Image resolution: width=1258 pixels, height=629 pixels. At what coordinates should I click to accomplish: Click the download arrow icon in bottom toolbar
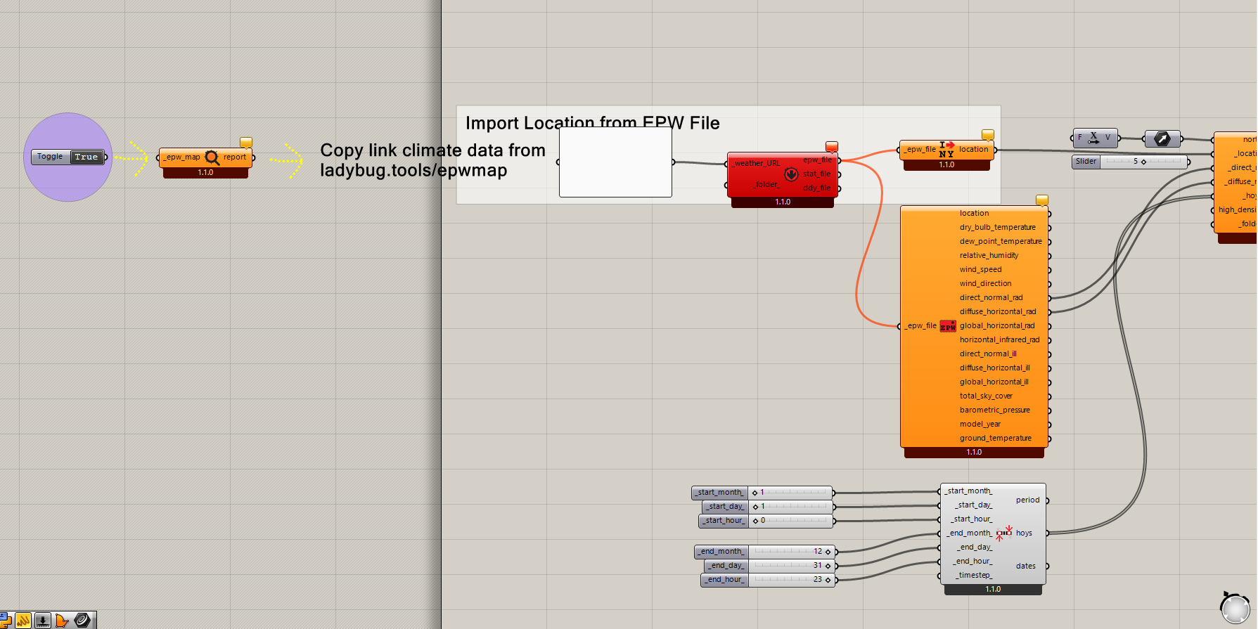coord(43,621)
